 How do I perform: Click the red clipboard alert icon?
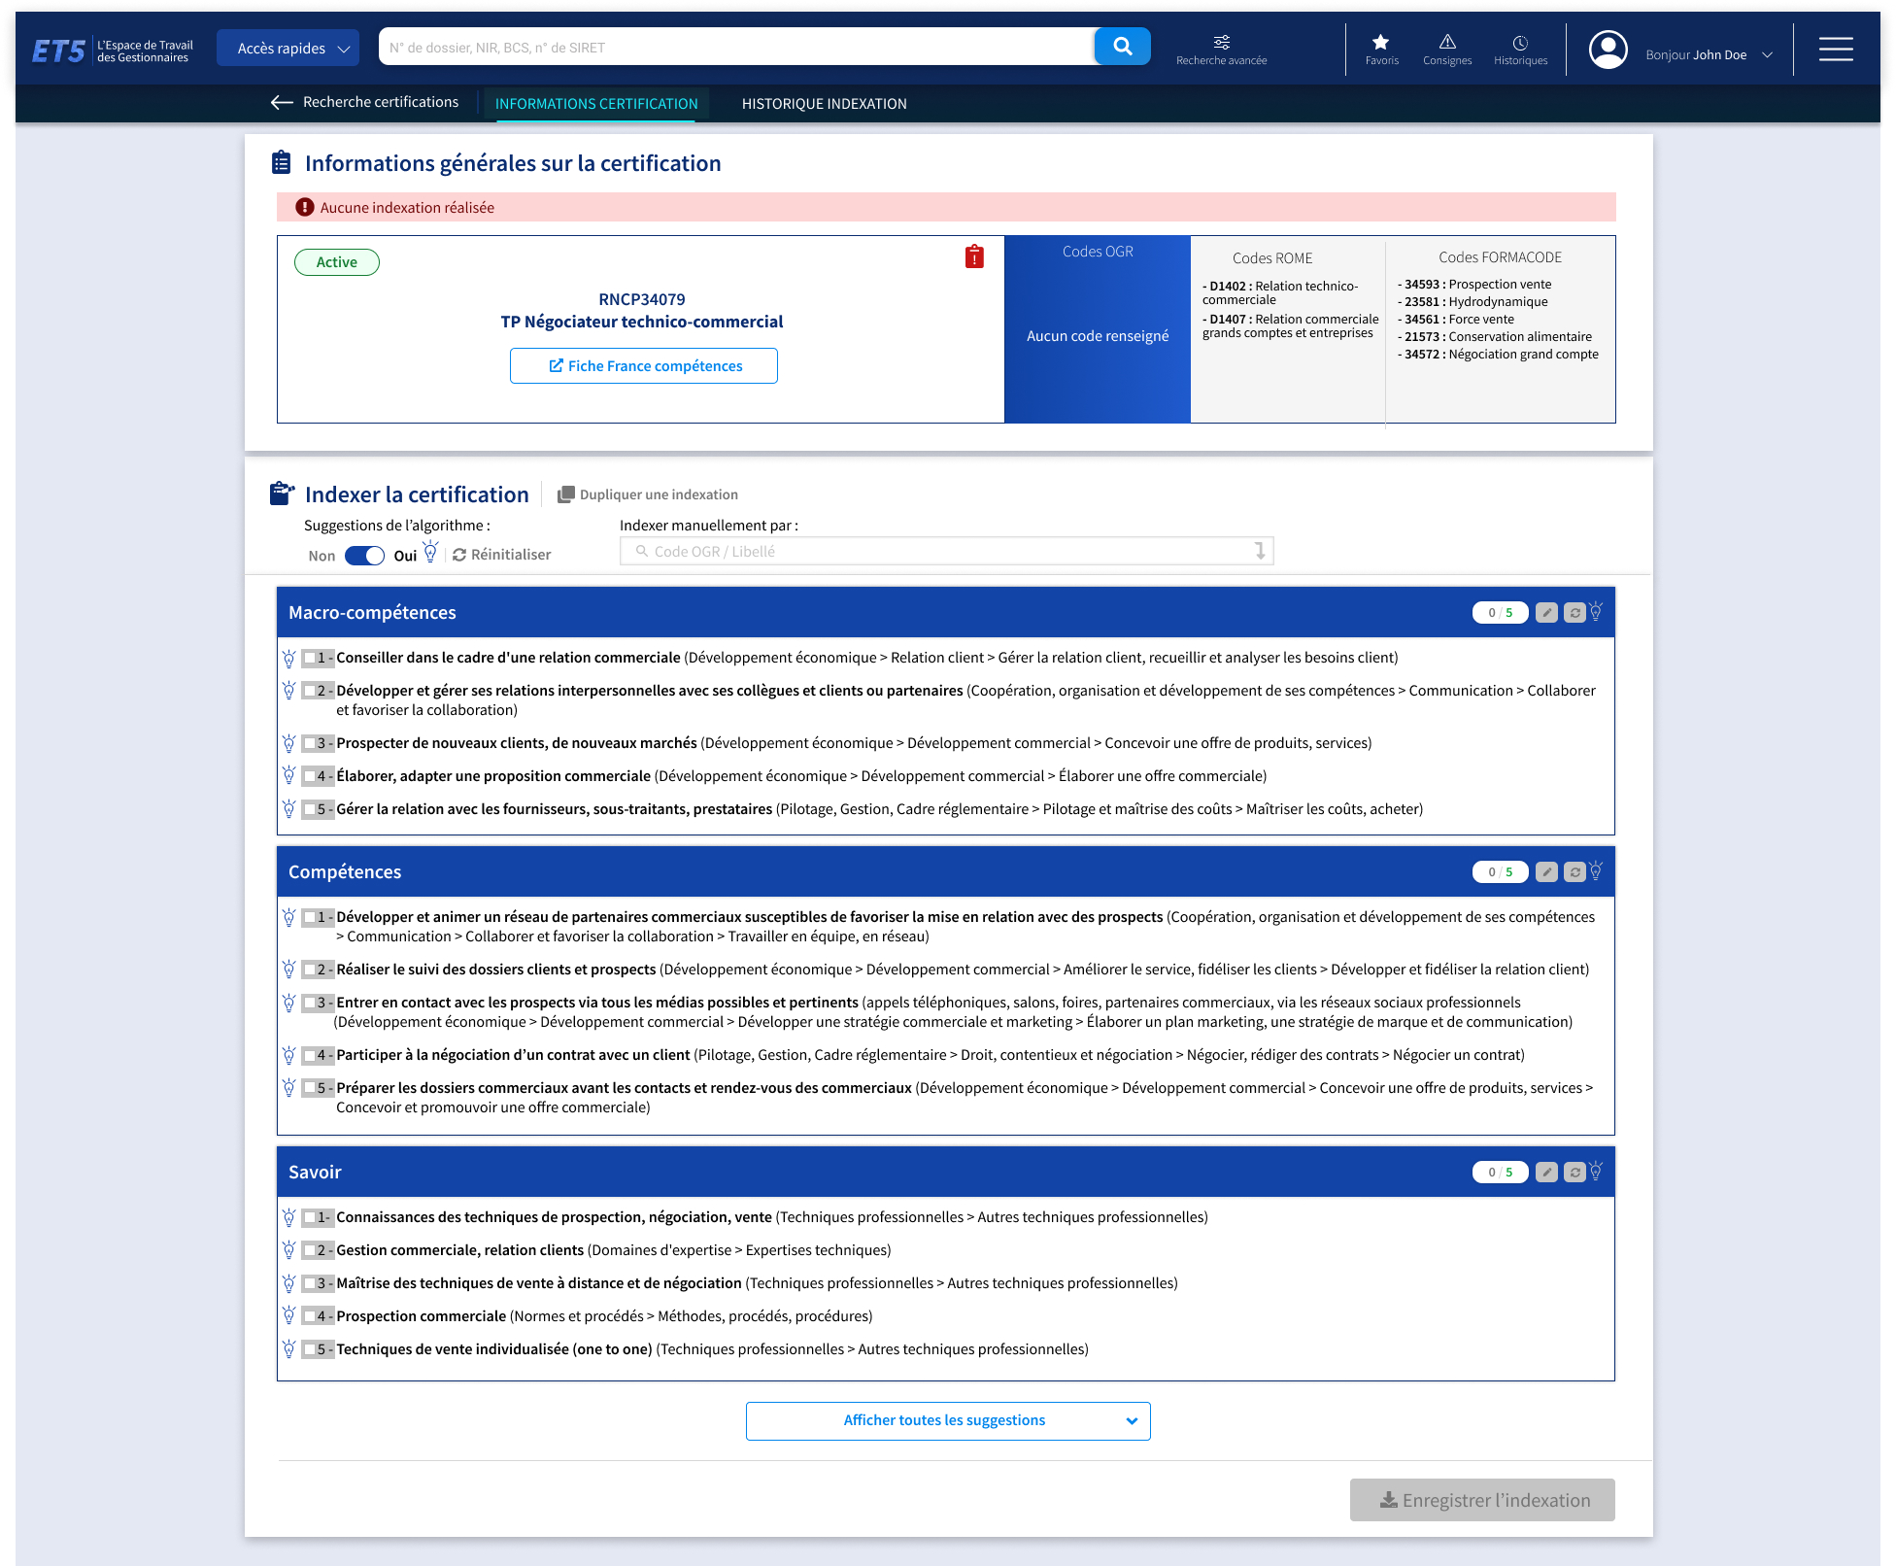point(974,257)
